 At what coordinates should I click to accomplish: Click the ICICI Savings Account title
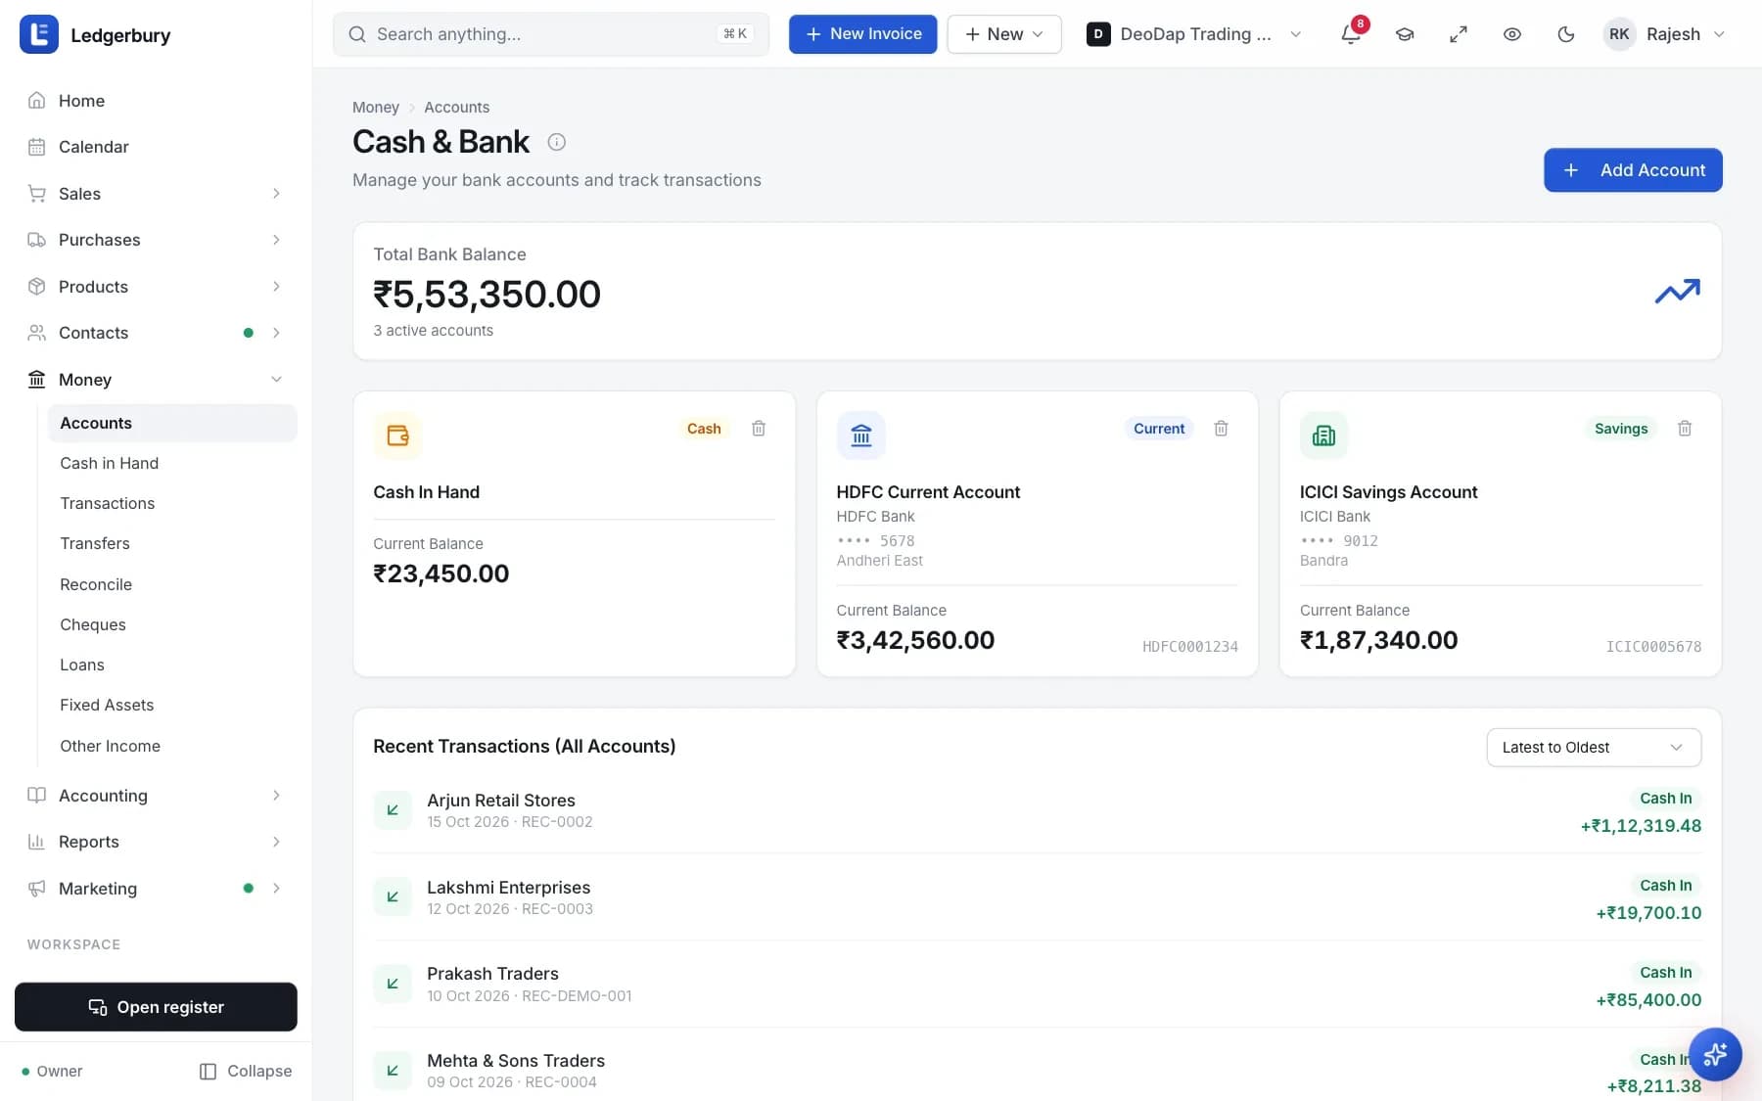click(x=1388, y=492)
